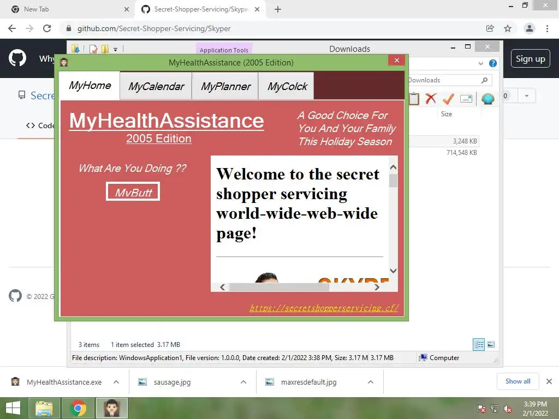Open a new Chrome tab with plus button

278,9
